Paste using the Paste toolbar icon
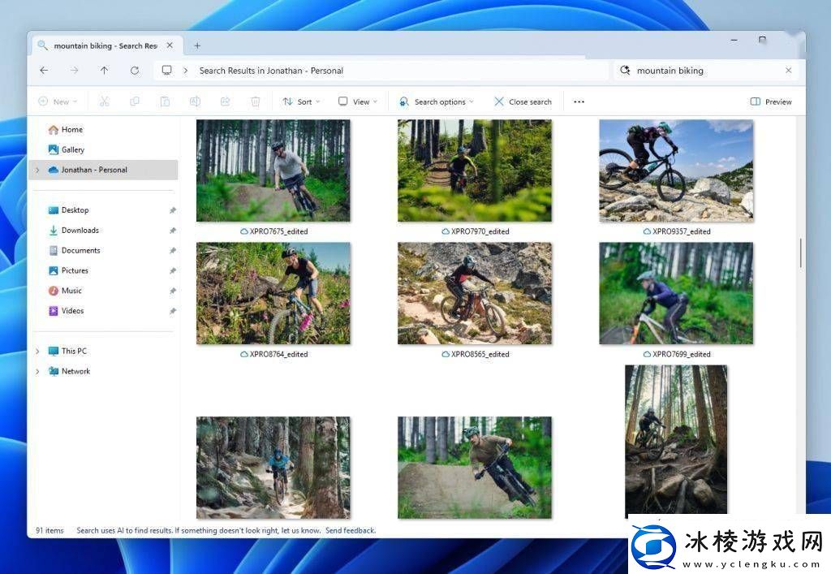831x574 pixels. tap(166, 101)
